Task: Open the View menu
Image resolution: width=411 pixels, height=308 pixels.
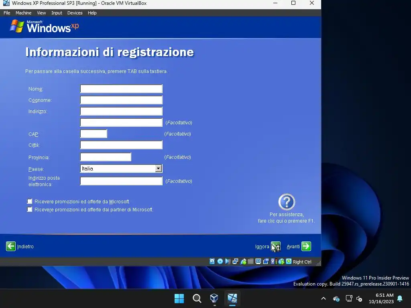Action: coord(41,13)
